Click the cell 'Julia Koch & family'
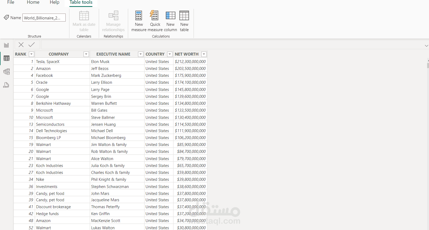Image resolution: width=429 pixels, height=230 pixels. [117, 166]
